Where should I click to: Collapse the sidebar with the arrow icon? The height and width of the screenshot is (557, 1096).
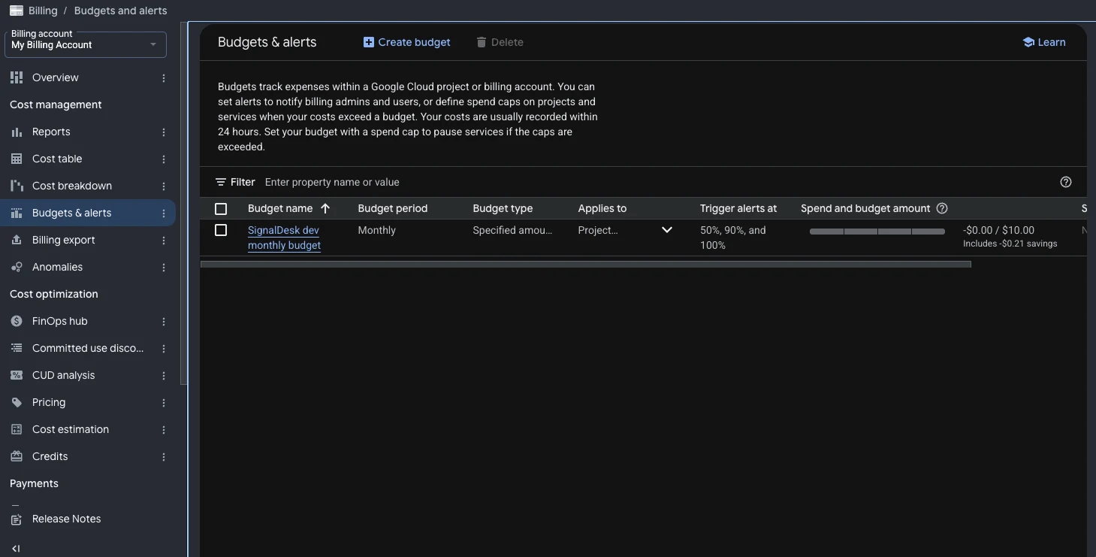(16, 549)
